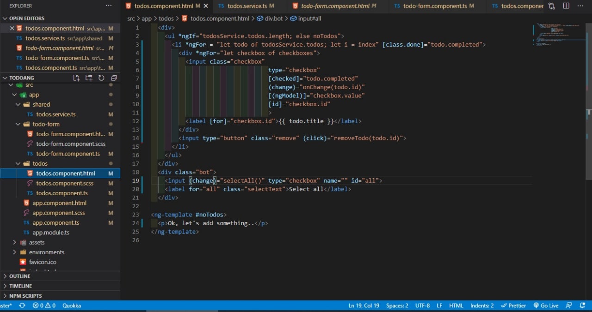This screenshot has height=312, width=592.
Task: Click the New Folder icon in explorer
Action: pos(89,78)
